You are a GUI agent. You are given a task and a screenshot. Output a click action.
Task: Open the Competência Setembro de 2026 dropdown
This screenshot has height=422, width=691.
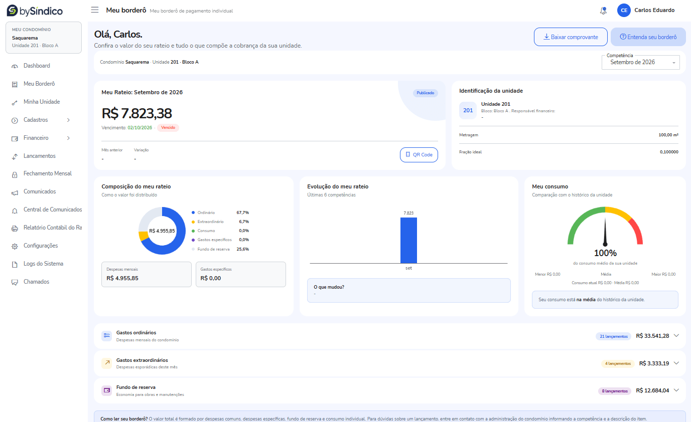coord(641,62)
